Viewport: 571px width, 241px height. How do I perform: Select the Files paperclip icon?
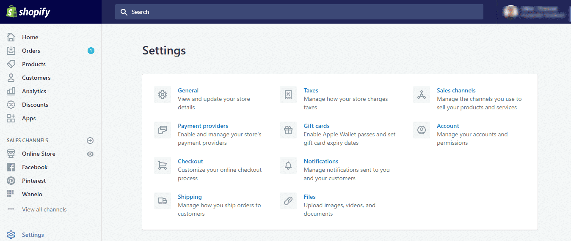pyautogui.click(x=288, y=201)
